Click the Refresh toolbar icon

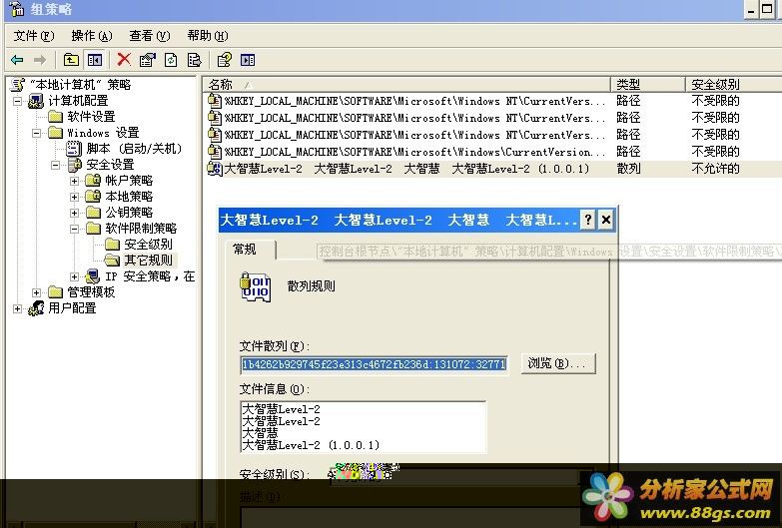171,60
